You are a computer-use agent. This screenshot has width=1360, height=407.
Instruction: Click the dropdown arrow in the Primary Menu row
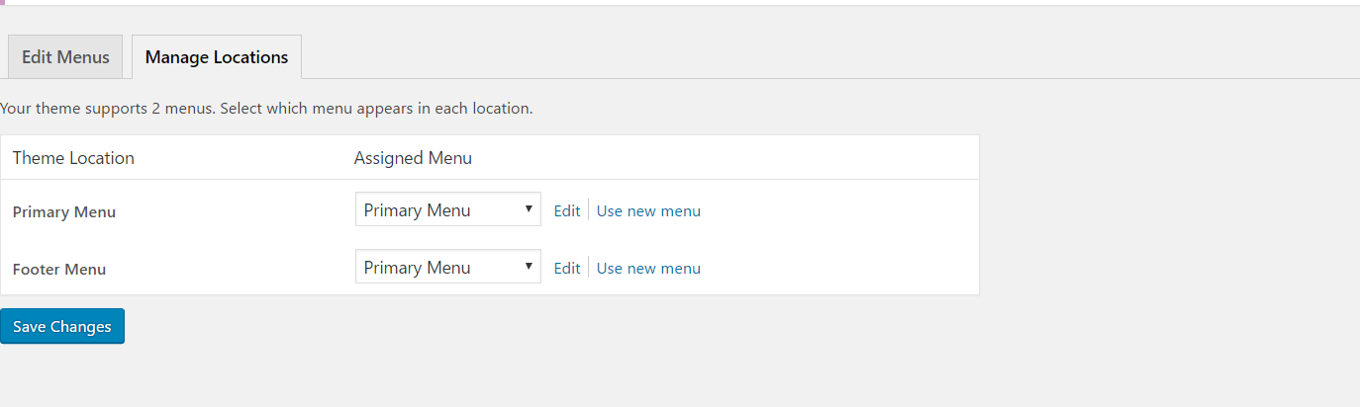(x=529, y=209)
